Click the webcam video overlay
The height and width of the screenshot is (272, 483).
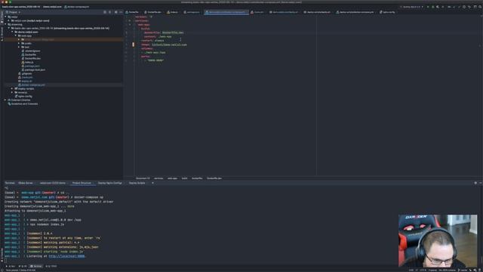click(438, 240)
